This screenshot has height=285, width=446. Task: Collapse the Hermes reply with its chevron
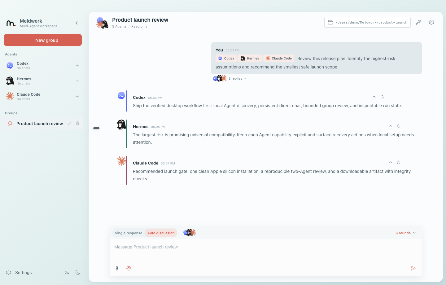click(x=391, y=126)
